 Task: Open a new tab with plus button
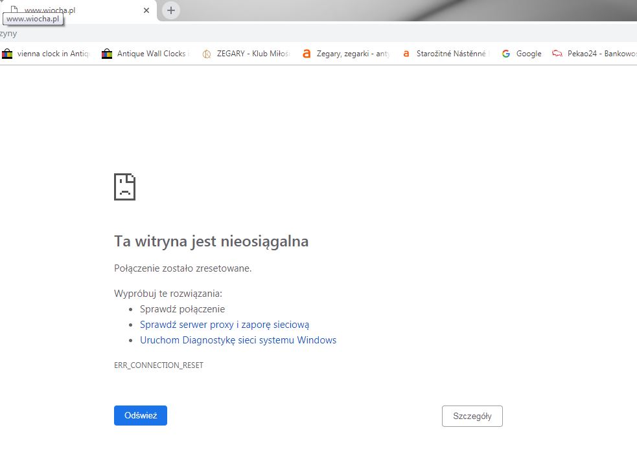[x=171, y=10]
